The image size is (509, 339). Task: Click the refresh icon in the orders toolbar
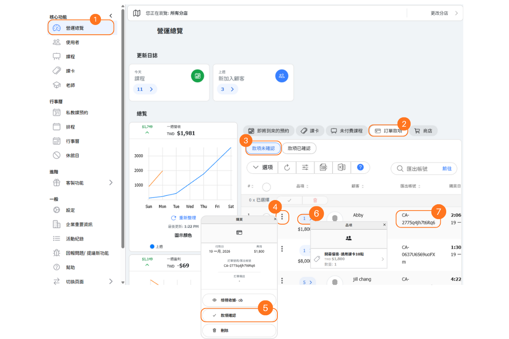287,167
